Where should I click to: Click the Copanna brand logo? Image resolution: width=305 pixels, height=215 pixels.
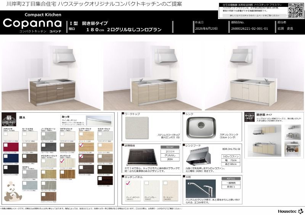(32, 23)
